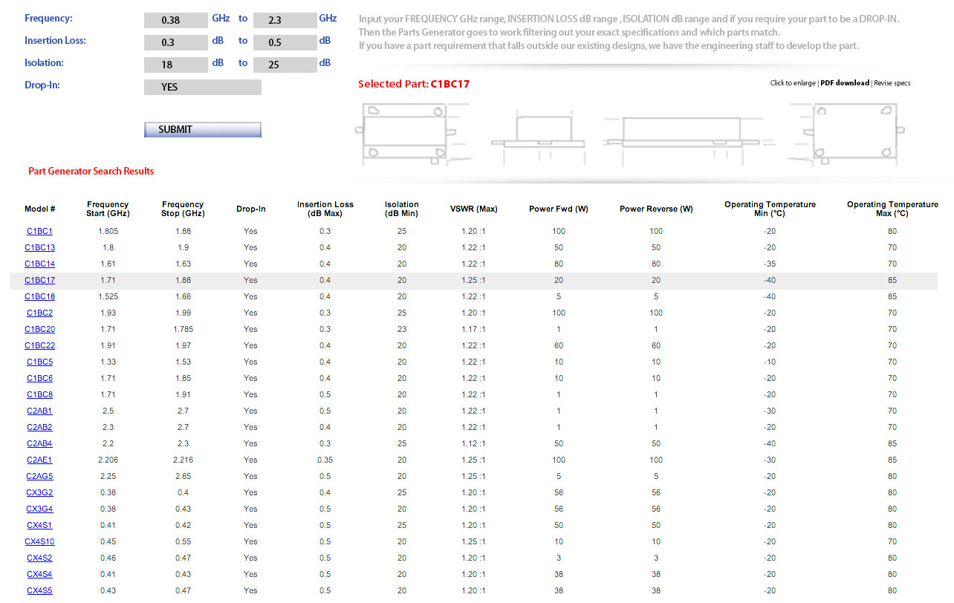Open model C1BC1 link
The width and height of the screenshot is (954, 603).
coord(39,231)
